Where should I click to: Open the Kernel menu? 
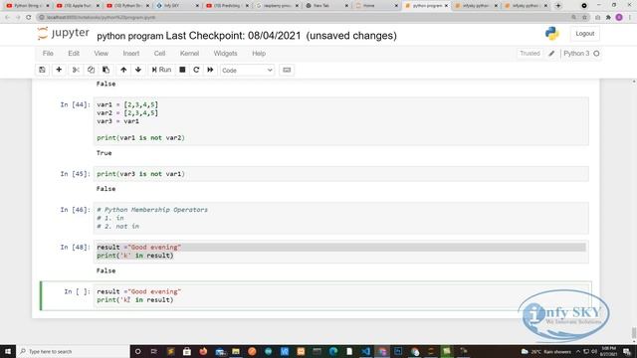(190, 54)
